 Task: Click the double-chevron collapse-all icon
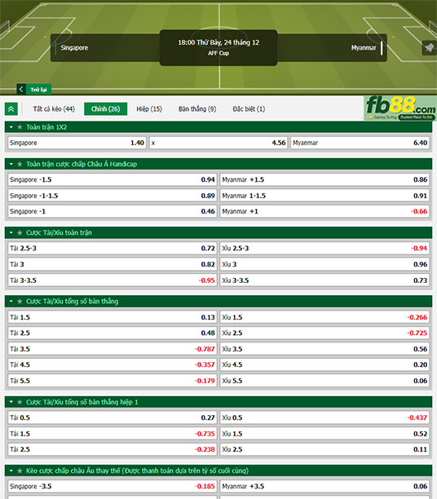coord(11,109)
